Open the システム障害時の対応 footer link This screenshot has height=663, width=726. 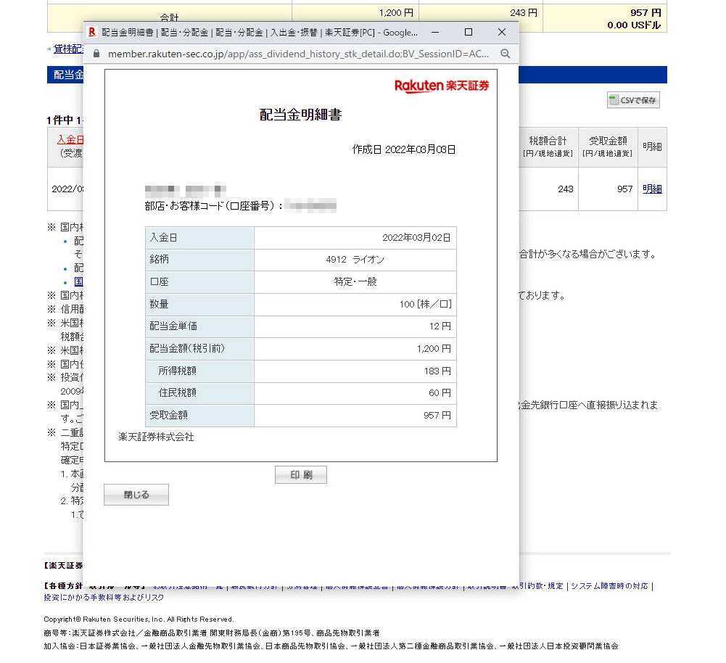pyautogui.click(x=609, y=586)
